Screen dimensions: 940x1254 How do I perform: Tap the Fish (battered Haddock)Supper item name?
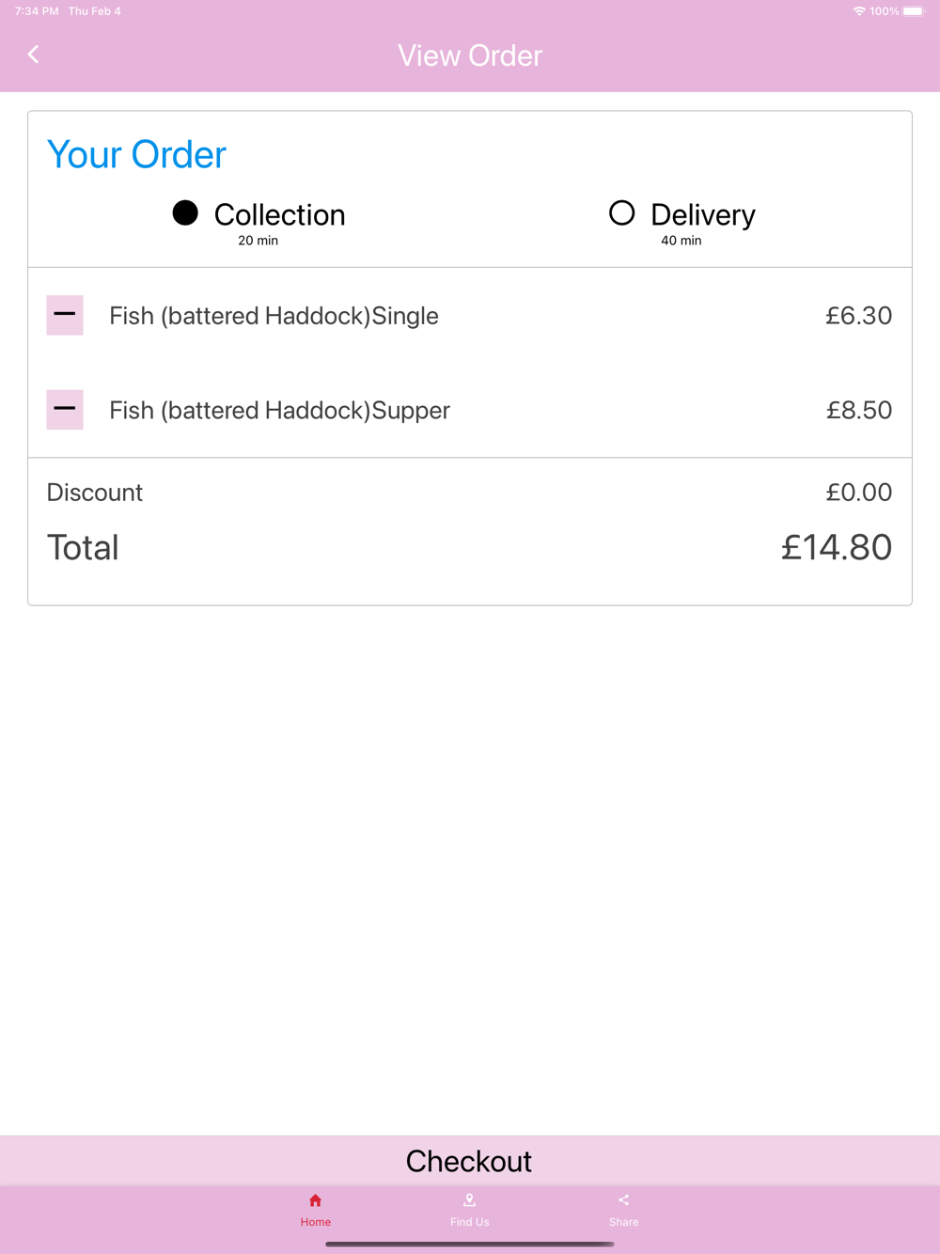pyautogui.click(x=279, y=411)
